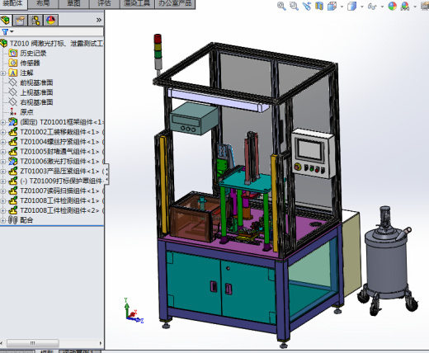Click the TZ01007读码扫描组件 assembly icon
This screenshot has width=429, height=353.
(x=12, y=191)
